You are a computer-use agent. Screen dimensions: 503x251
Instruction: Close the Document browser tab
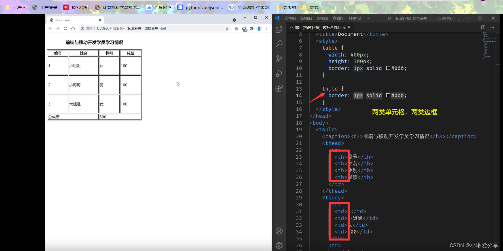pyautogui.click(x=100, y=20)
